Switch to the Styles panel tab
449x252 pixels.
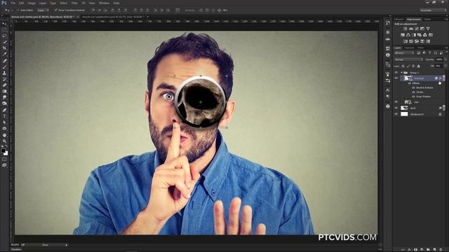(427, 20)
